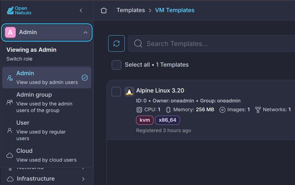Click 'Registered 3 hours ago' text
295x185 pixels.
pyautogui.click(x=163, y=130)
